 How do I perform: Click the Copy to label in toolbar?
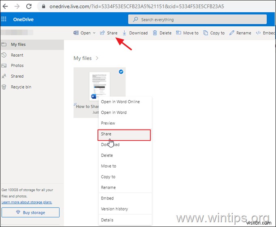(x=217, y=33)
